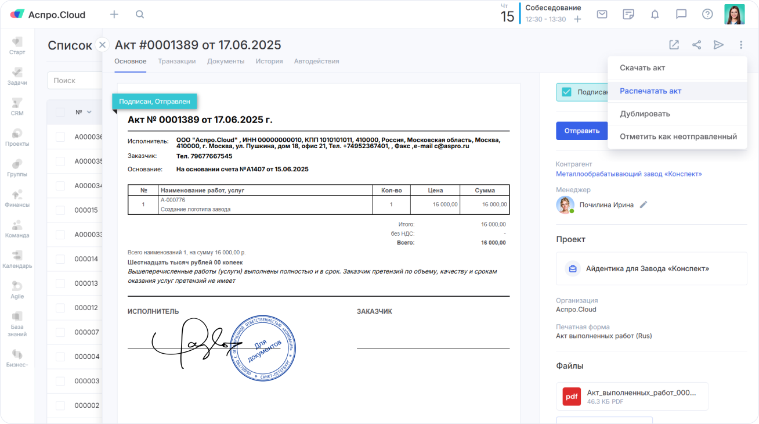Viewport: 759px width, 424px height.
Task: Toggle the select-all checkbox in the list header
Action: click(60, 112)
